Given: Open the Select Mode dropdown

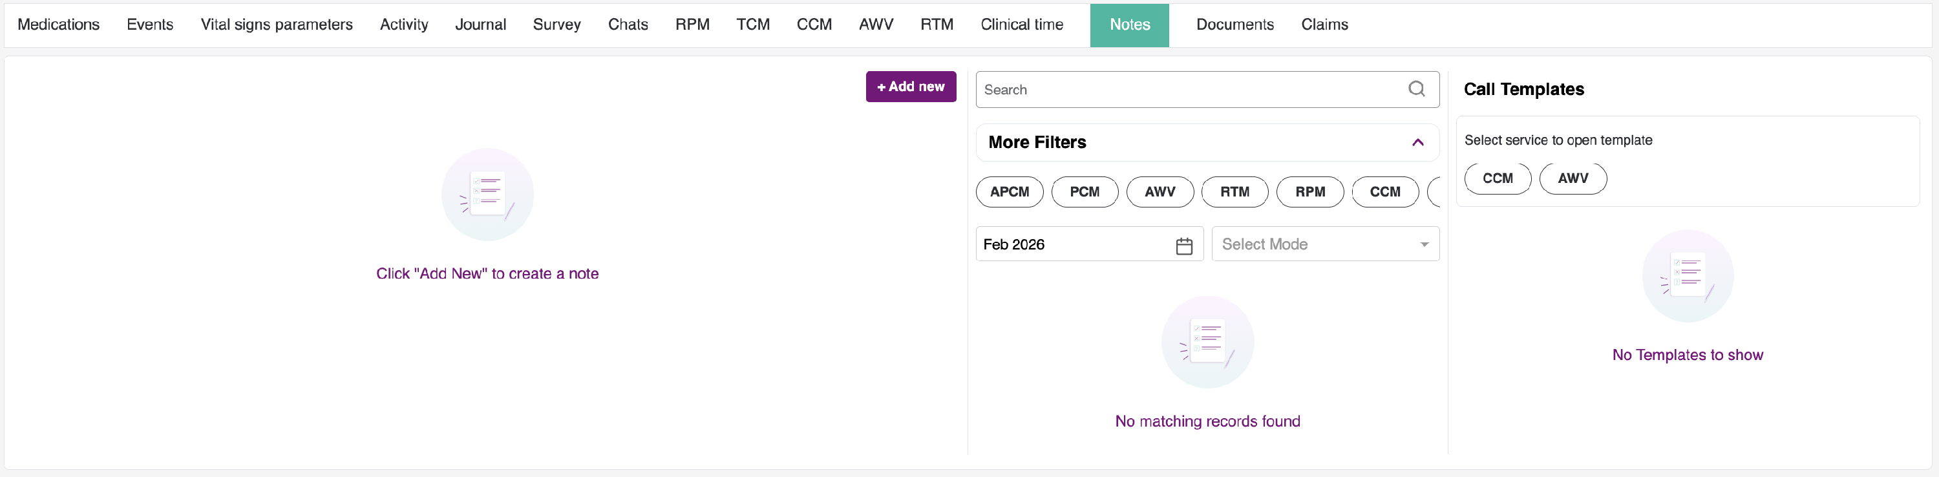Looking at the screenshot, I should [1325, 244].
